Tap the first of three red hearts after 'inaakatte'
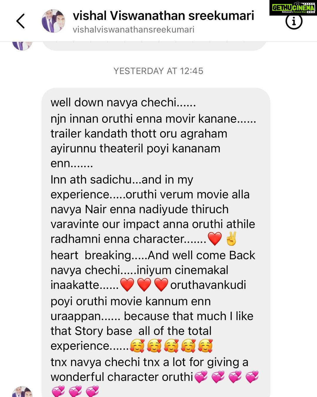 127,285
